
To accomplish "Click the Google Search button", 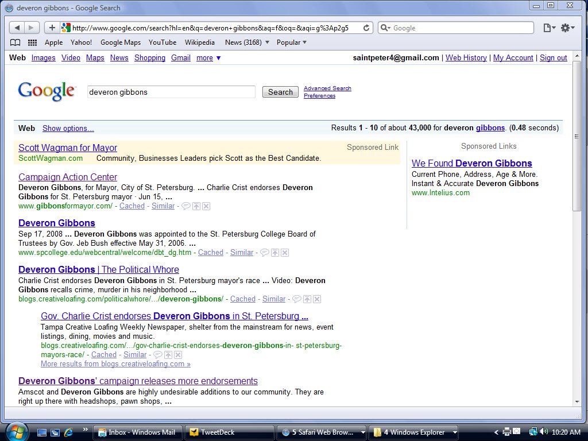I will coord(280,92).
